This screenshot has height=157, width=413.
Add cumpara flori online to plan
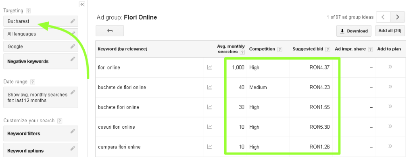pyautogui.click(x=390, y=146)
